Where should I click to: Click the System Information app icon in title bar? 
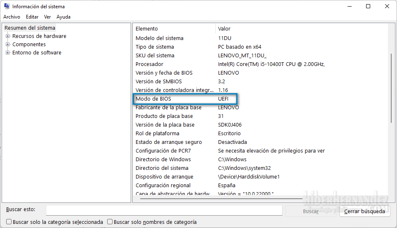tap(7, 6)
